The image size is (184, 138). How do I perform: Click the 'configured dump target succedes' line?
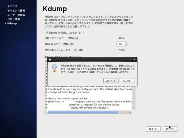[x=67, y=92]
